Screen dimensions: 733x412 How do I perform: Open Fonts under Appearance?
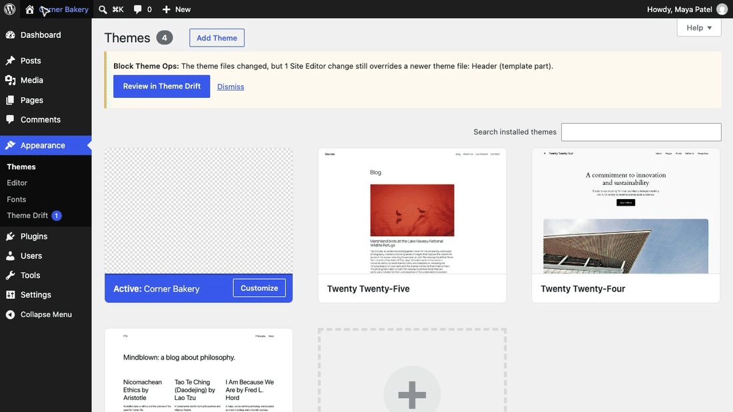tap(17, 200)
